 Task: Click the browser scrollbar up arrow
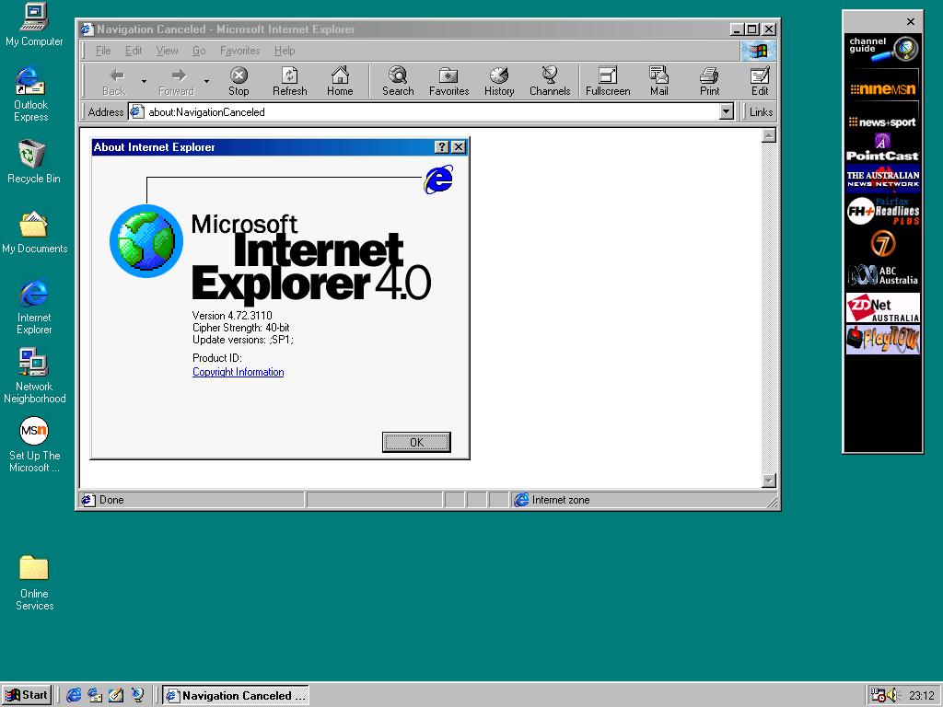coord(769,135)
